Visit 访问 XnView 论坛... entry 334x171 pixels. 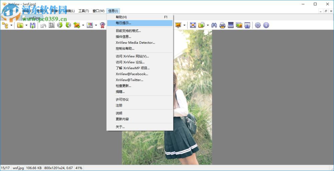tap(140, 62)
